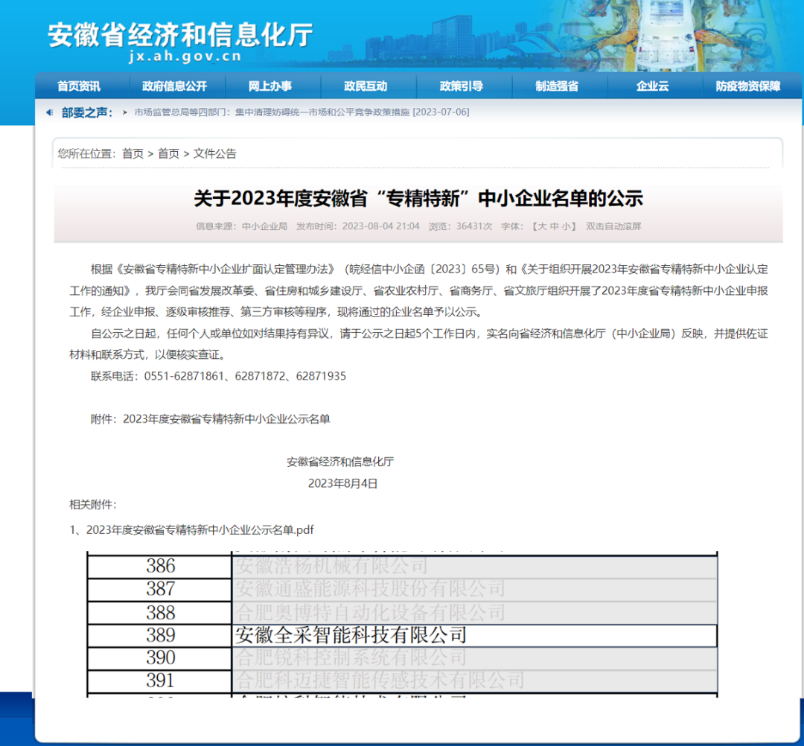Go to 文件公告 in the breadcrumb
Screen dimensions: 804x746
click(215, 153)
